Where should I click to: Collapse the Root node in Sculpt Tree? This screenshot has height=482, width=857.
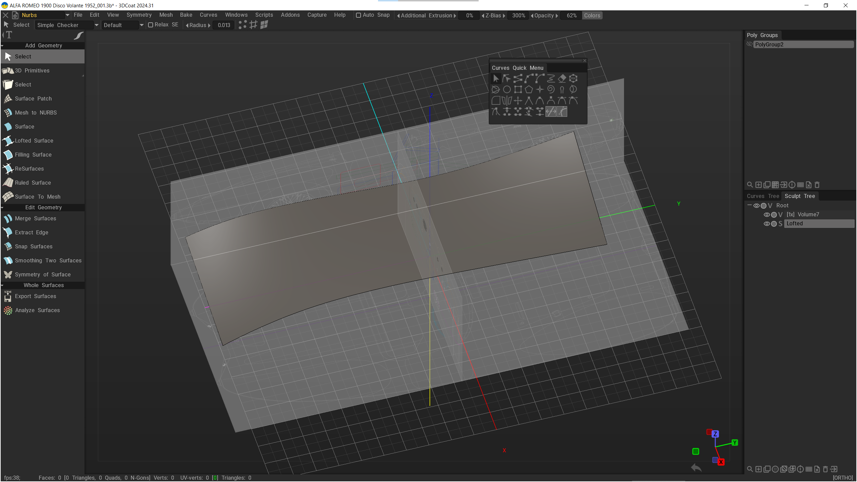749,205
